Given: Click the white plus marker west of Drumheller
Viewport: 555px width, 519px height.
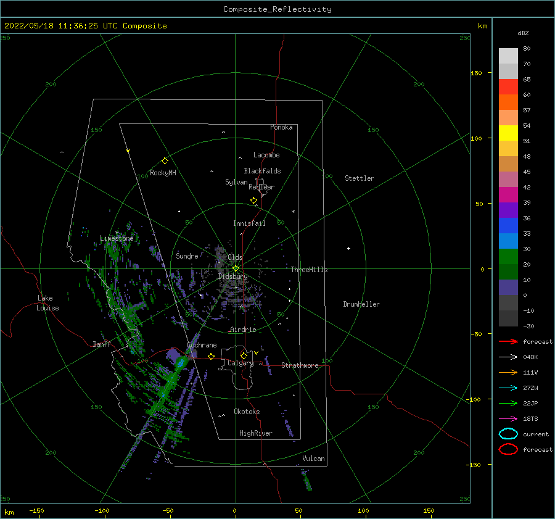Looking at the screenshot, I should (348, 248).
